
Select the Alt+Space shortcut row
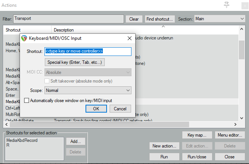click(13, 83)
